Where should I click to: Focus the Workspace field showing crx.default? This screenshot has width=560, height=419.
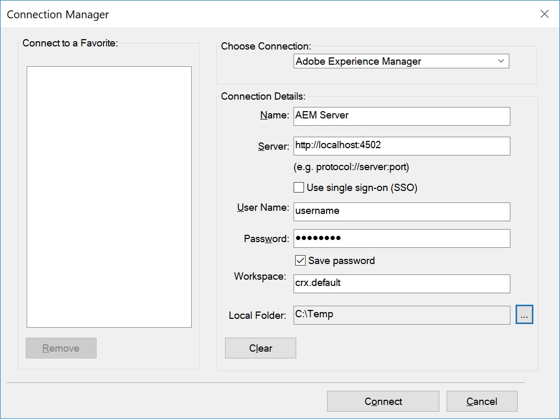401,283
